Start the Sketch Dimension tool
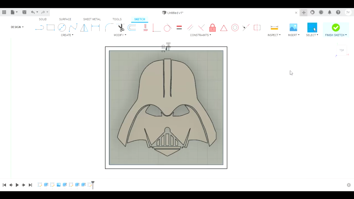354x199 pixels. point(95,27)
